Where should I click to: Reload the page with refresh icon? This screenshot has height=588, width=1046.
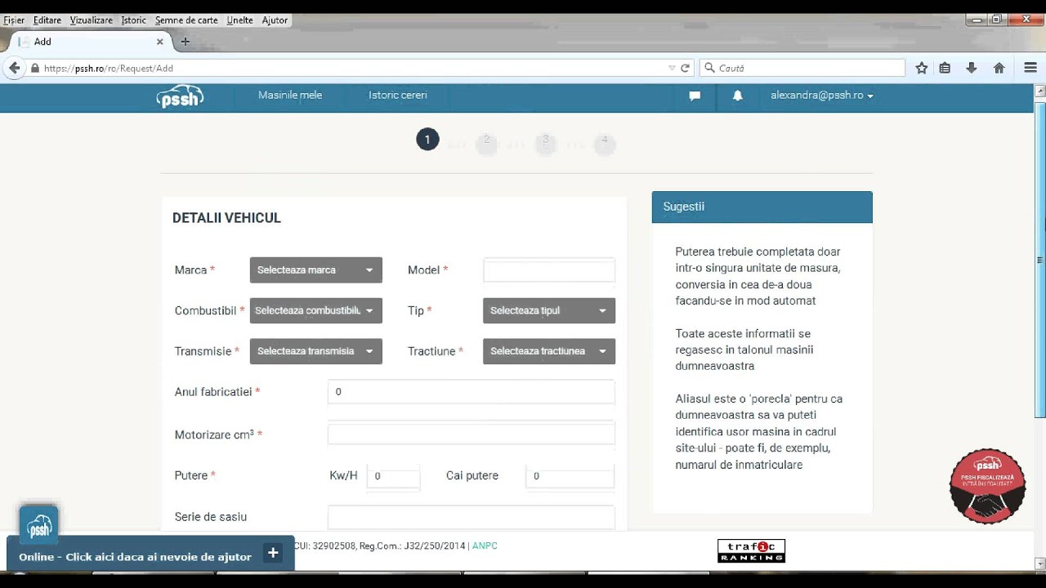pos(686,68)
